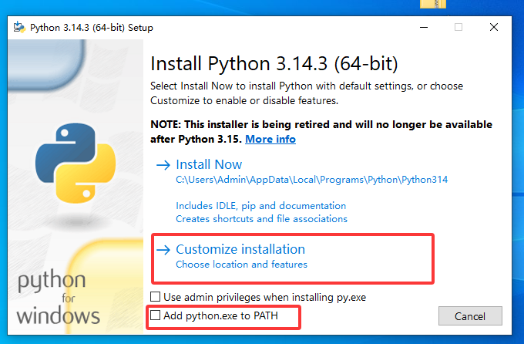Enable Use admin privileges when installing py.exe
The width and height of the screenshot is (524, 344).
[155, 296]
